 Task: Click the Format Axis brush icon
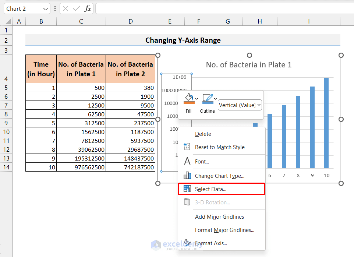(x=187, y=243)
